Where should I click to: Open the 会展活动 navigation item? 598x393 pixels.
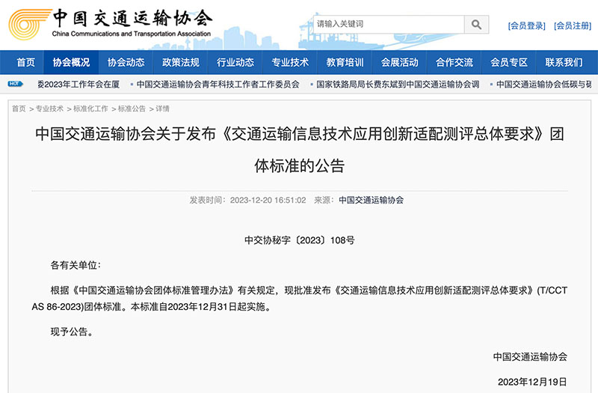pyautogui.click(x=399, y=62)
